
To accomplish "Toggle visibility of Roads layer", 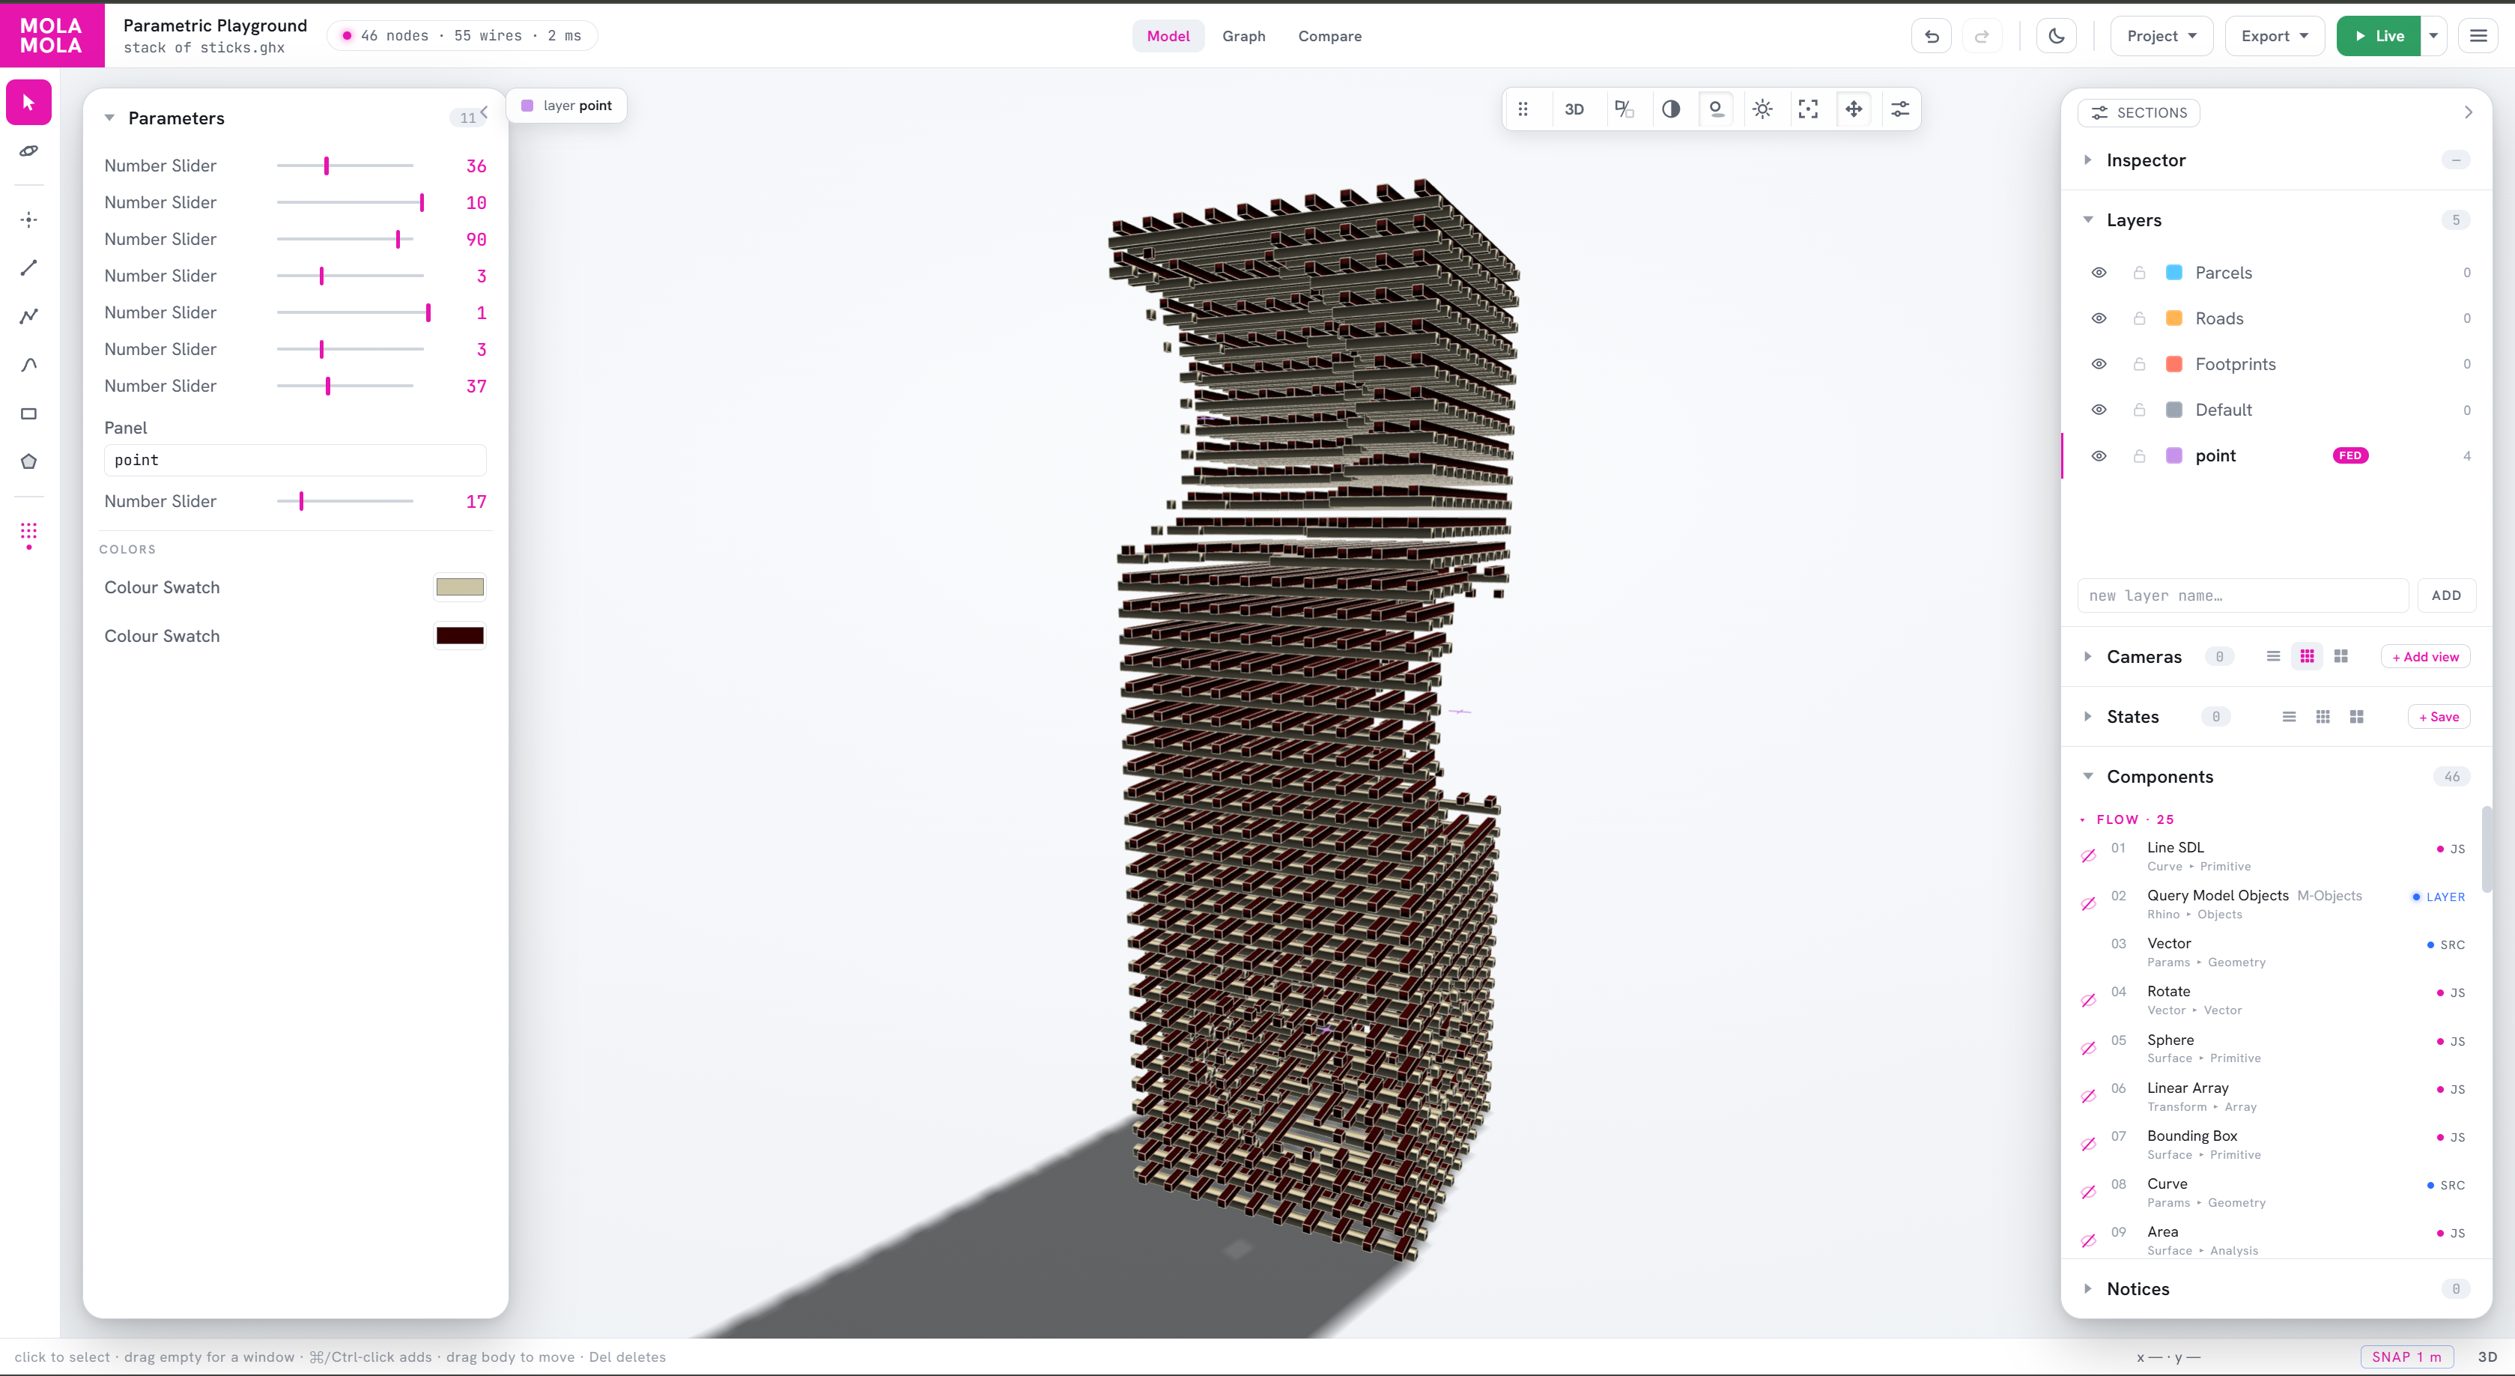I will (x=2099, y=318).
